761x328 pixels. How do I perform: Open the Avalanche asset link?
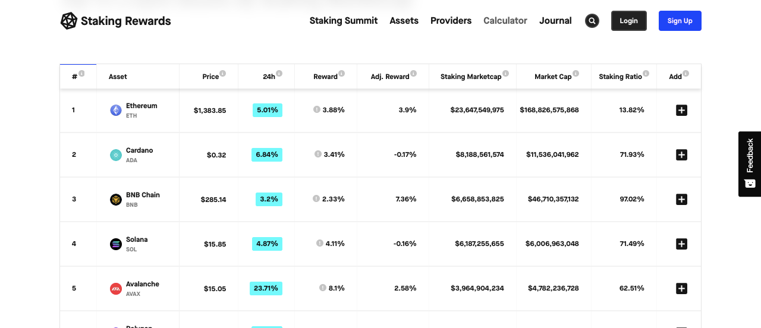143,284
